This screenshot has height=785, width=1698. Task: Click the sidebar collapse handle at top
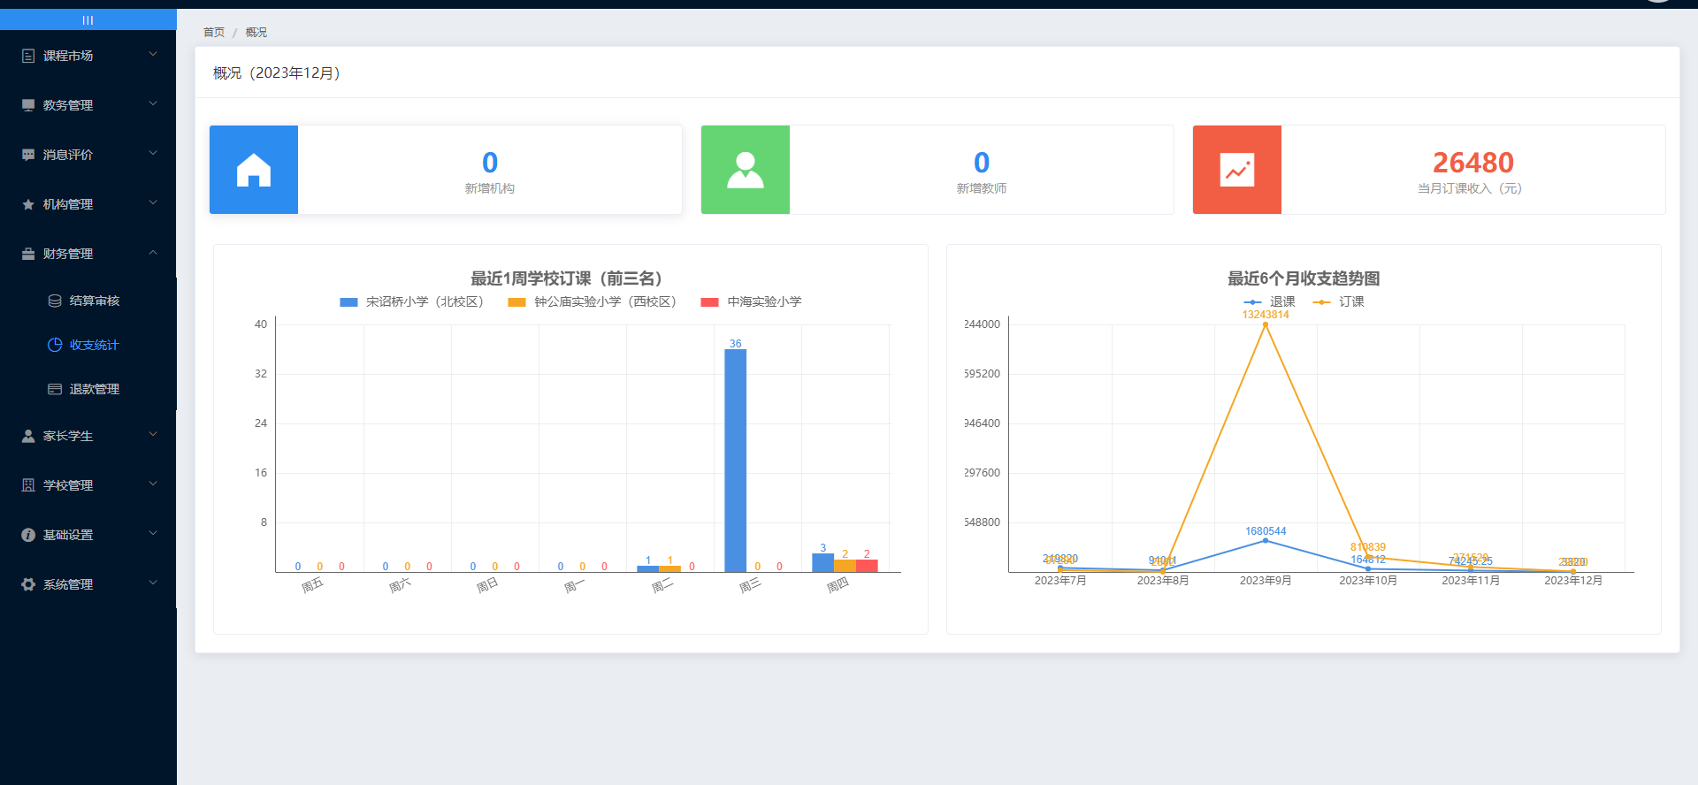pyautogui.click(x=88, y=19)
